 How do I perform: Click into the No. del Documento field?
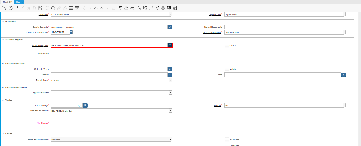point(286,27)
